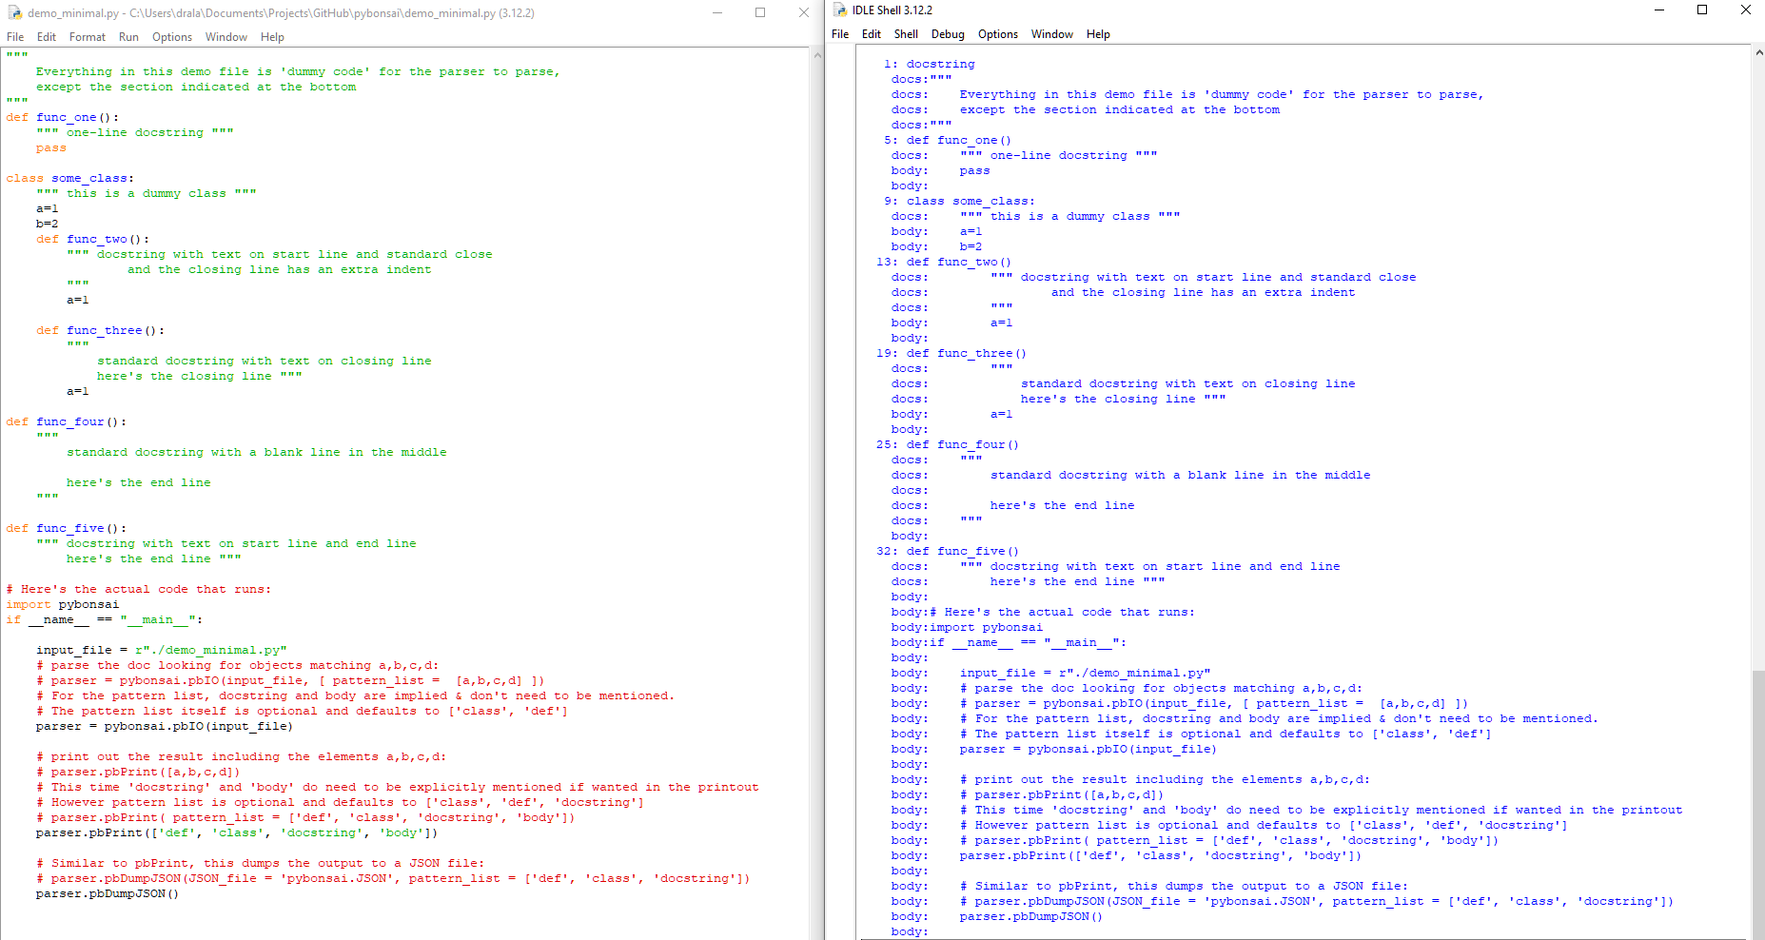Click '9: class some_class:' in IDLE Shell output
The image size is (1765, 940).
(959, 202)
